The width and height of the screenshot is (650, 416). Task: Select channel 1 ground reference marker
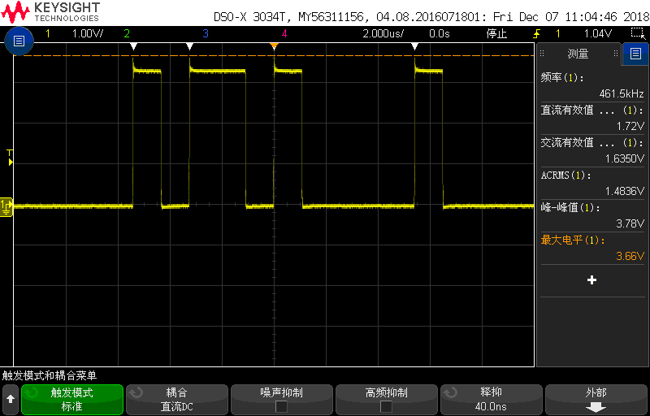point(6,206)
